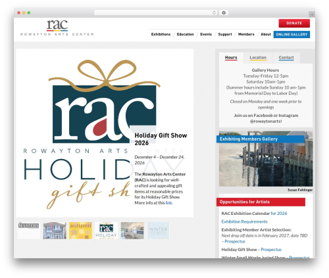Switch to the Location tab
The height and width of the screenshot is (278, 329).
pyautogui.click(x=258, y=58)
